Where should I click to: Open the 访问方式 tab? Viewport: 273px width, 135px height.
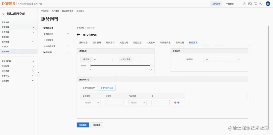pyautogui.click(x=110, y=43)
